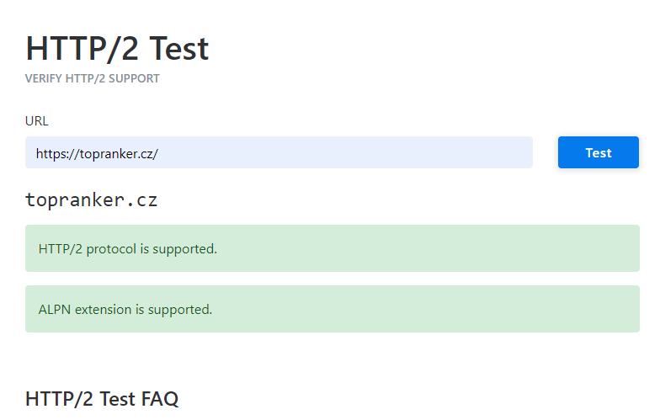The height and width of the screenshot is (420, 660).
Task: Click the URL label above the field
Action: coord(37,121)
